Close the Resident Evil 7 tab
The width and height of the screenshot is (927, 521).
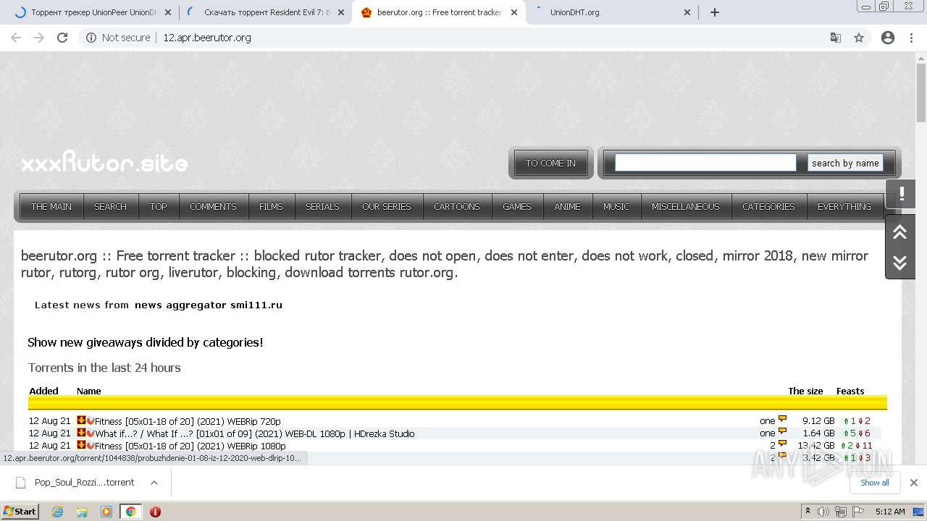click(341, 12)
